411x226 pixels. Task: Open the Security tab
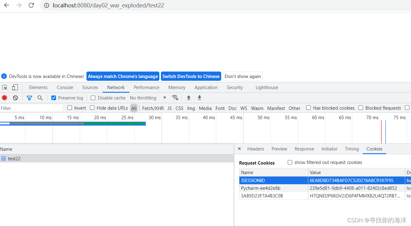click(x=235, y=88)
